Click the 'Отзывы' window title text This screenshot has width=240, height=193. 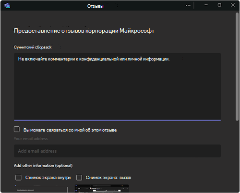[96, 6]
